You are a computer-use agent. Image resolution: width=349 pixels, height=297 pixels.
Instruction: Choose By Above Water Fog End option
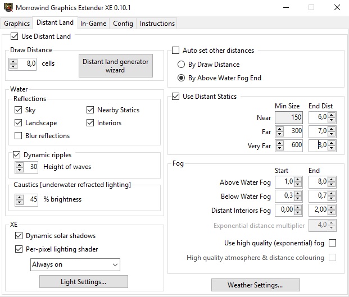pyautogui.click(x=181, y=78)
